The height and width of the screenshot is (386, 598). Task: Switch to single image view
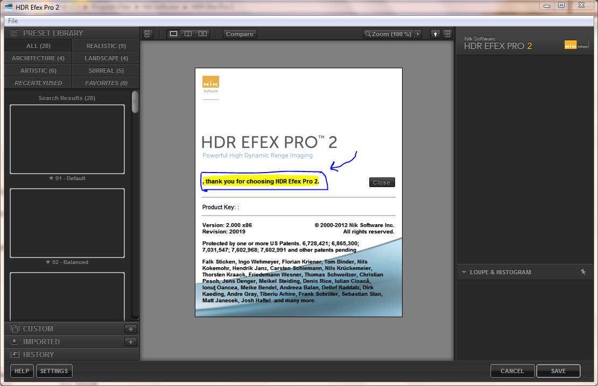pos(173,34)
